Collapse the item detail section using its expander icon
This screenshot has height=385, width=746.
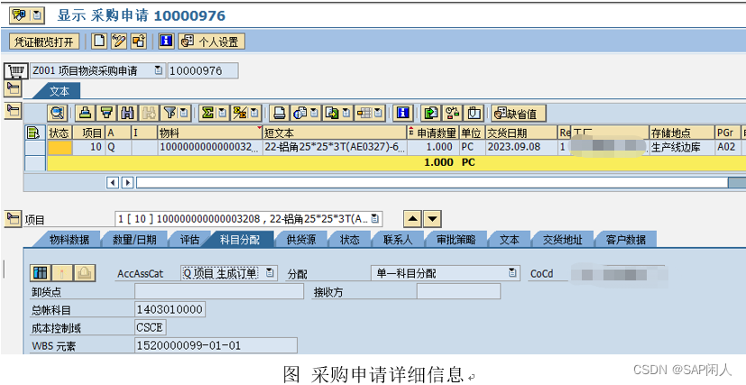(x=14, y=218)
